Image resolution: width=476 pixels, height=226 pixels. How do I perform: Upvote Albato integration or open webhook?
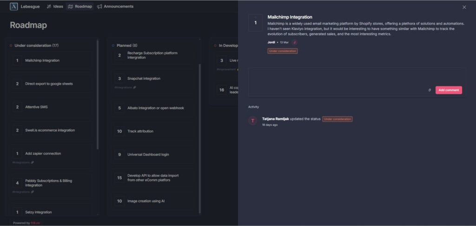click(119, 108)
